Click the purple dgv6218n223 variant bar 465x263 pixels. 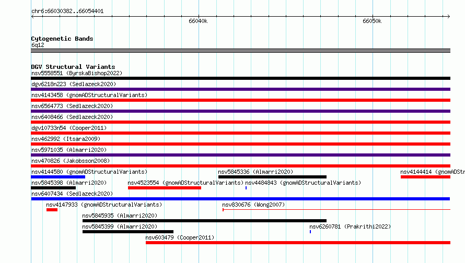pyautogui.click(x=240, y=89)
